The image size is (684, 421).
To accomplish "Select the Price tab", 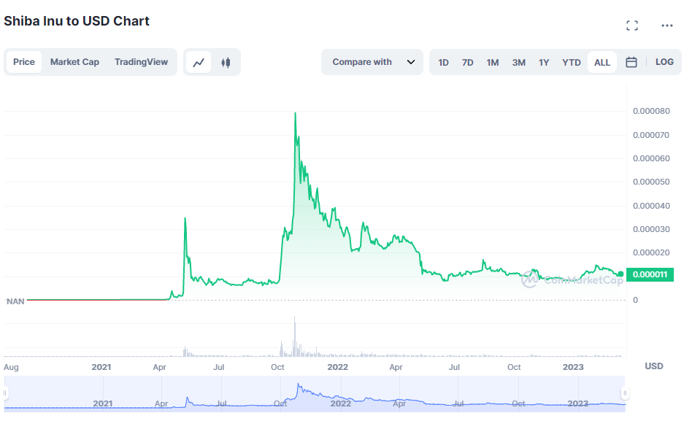I will click(24, 62).
